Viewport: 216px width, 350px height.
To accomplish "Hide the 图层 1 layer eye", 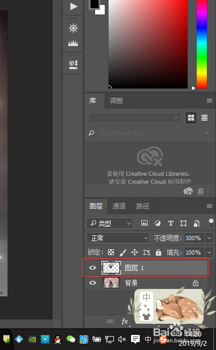I will click(x=92, y=267).
